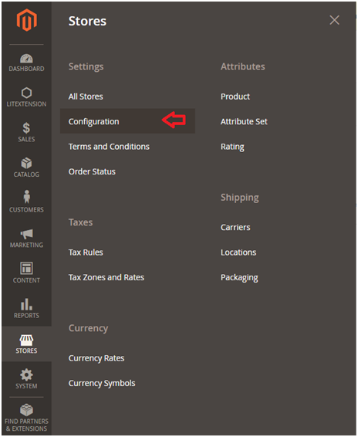Open Order Status settings

(92, 171)
